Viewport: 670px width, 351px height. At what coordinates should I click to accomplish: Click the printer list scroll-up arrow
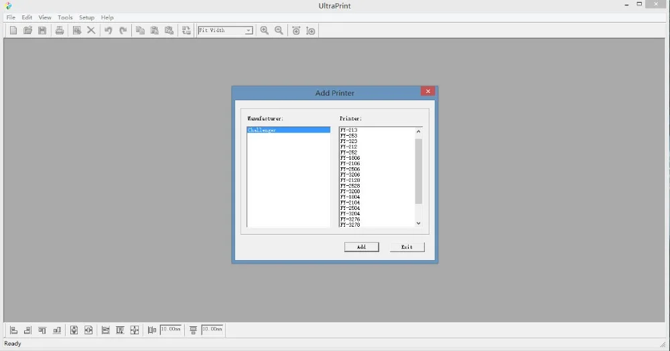point(418,131)
